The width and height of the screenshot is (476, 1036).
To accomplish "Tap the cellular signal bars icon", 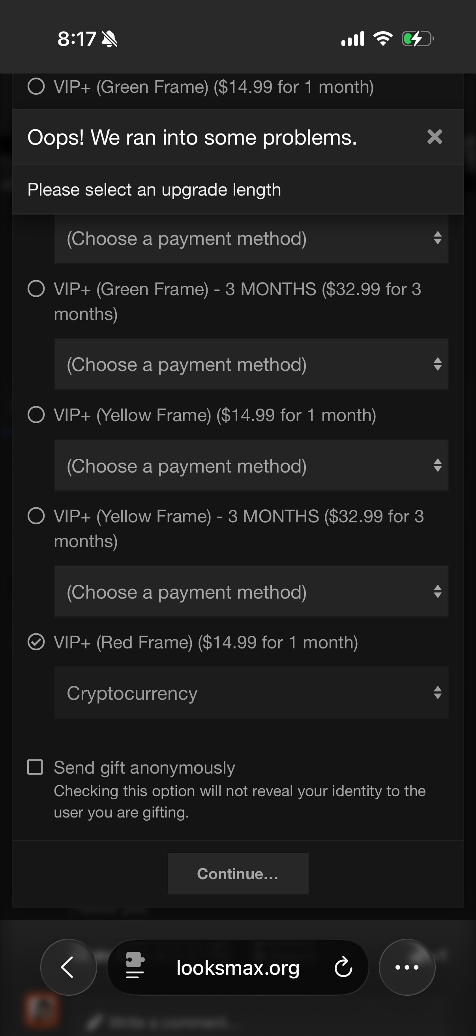I will (353, 39).
